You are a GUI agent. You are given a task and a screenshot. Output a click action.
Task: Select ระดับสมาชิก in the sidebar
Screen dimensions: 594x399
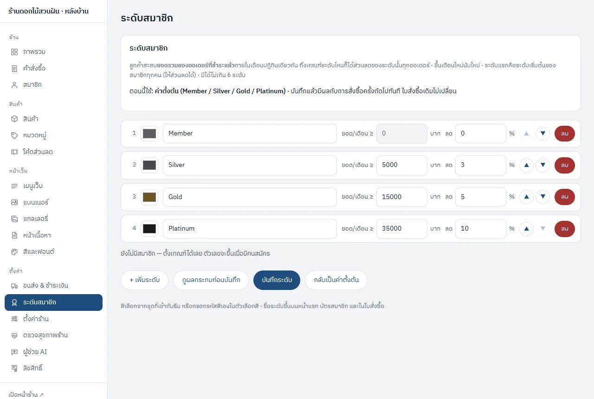point(53,302)
